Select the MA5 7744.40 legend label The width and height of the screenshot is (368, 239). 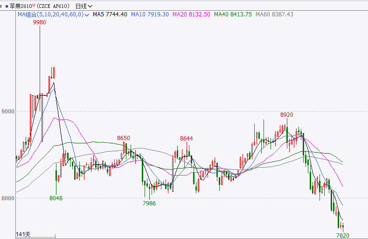110,14
